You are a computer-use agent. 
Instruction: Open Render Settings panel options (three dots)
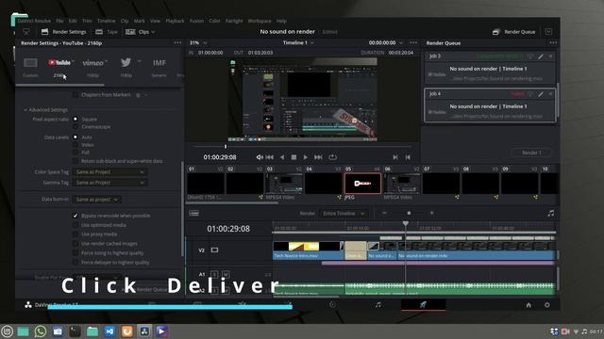tap(177, 42)
